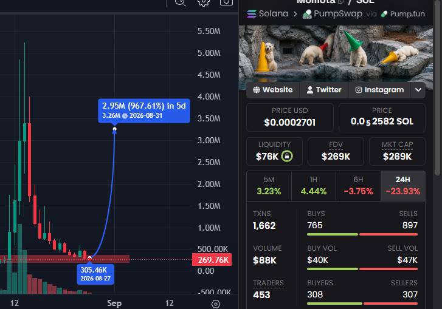The width and height of the screenshot is (442, 309).
Task: Click the Pump.fun pill logo icon
Action: click(x=384, y=14)
